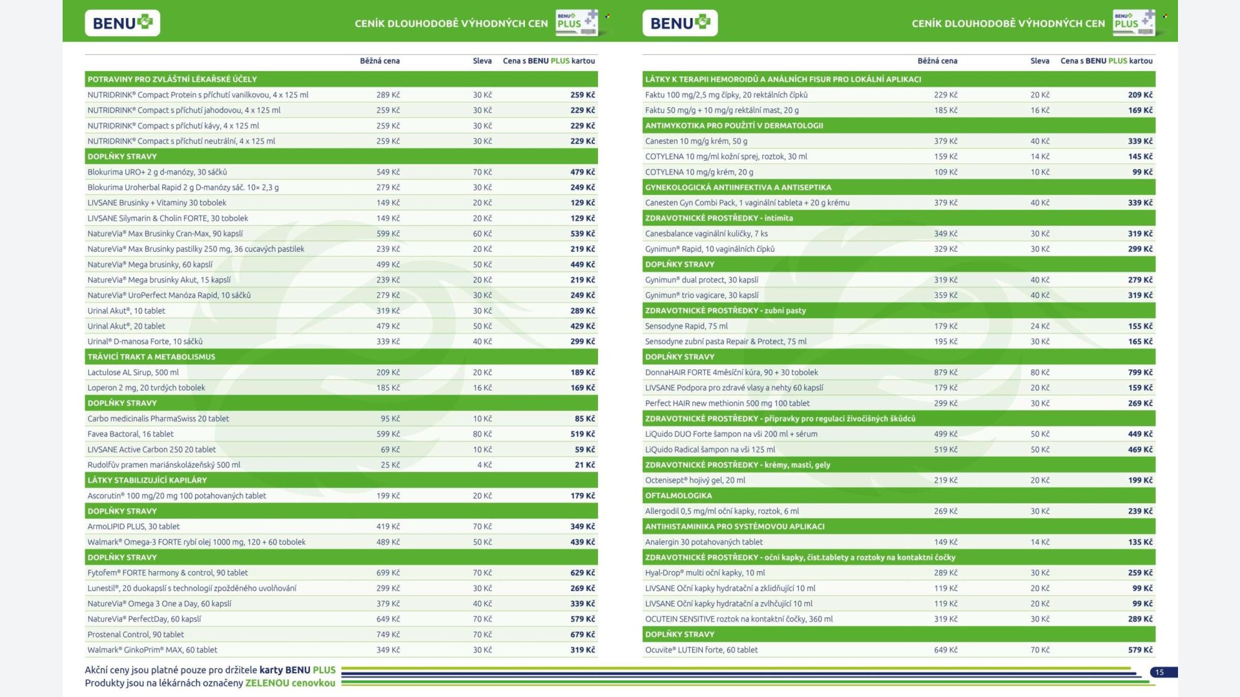Select 'NUTRIDRINK Compact Protein s příchutí vanilkovou' row
This screenshot has height=697, width=1240.
coord(341,95)
